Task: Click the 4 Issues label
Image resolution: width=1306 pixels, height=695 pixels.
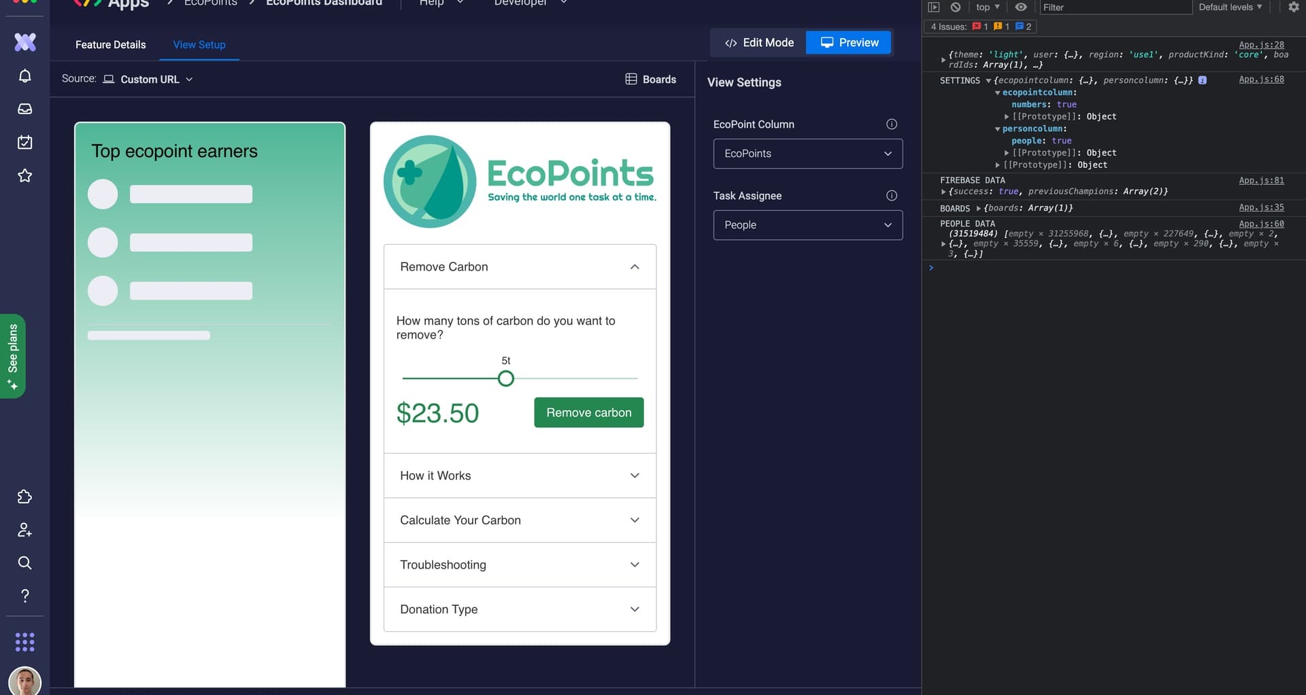Action: tap(948, 27)
